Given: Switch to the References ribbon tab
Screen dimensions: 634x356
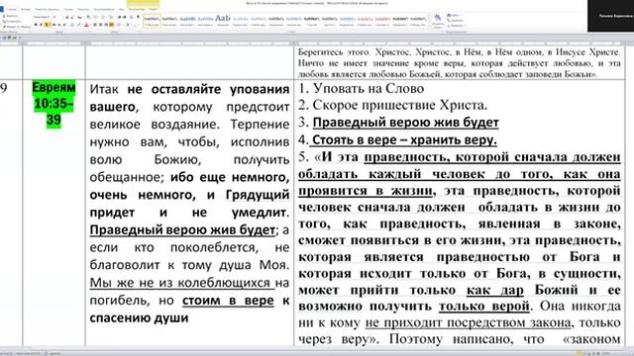Looking at the screenshot, I should click(x=68, y=9).
